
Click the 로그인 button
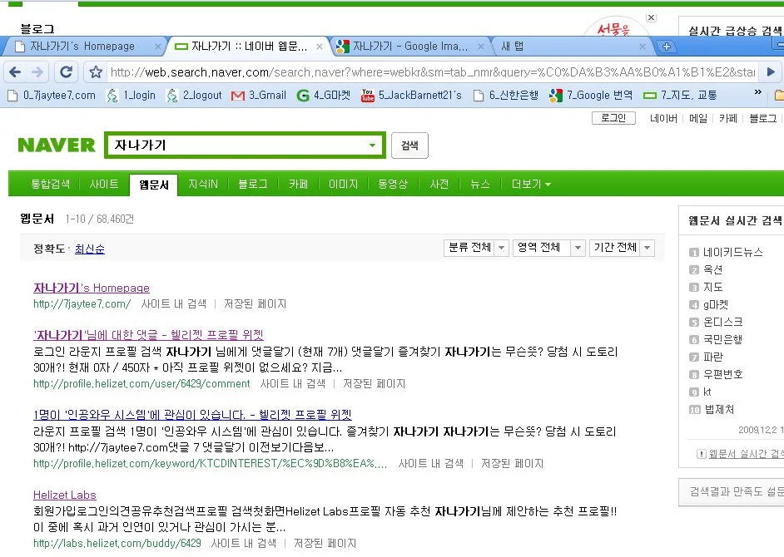coord(613,118)
